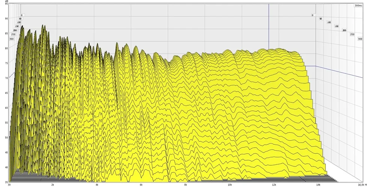Viewport: 367px width, 187px height.
Task: Select right-side time axis label 150
Action: point(337,26)
